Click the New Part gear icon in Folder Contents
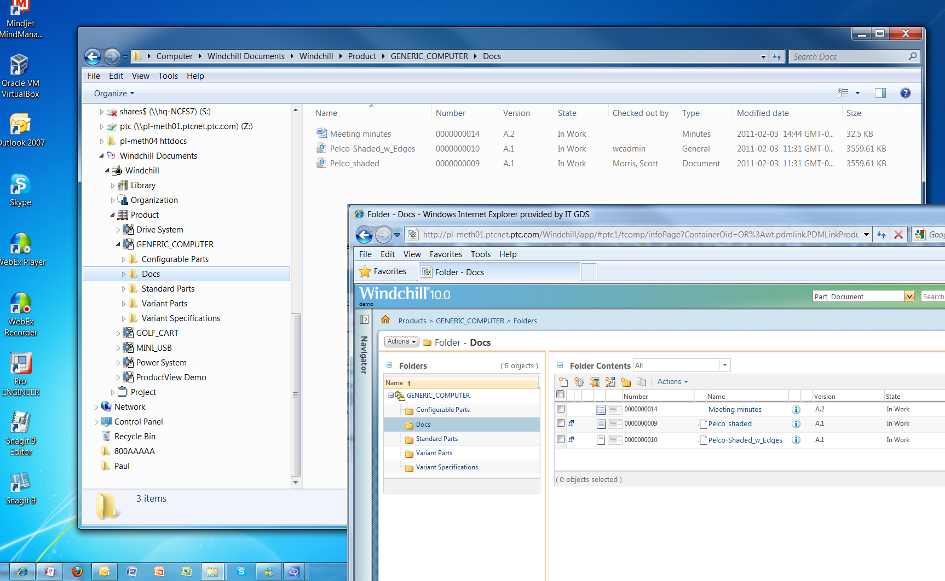 point(579,382)
